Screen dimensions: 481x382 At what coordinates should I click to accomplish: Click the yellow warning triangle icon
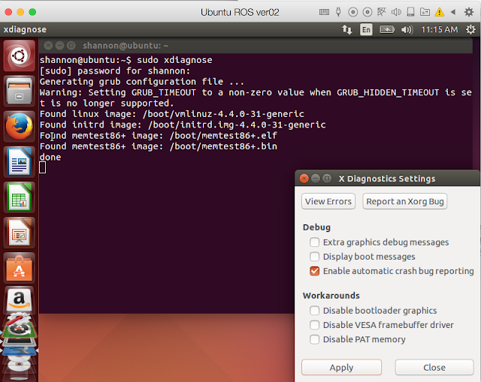(x=439, y=12)
